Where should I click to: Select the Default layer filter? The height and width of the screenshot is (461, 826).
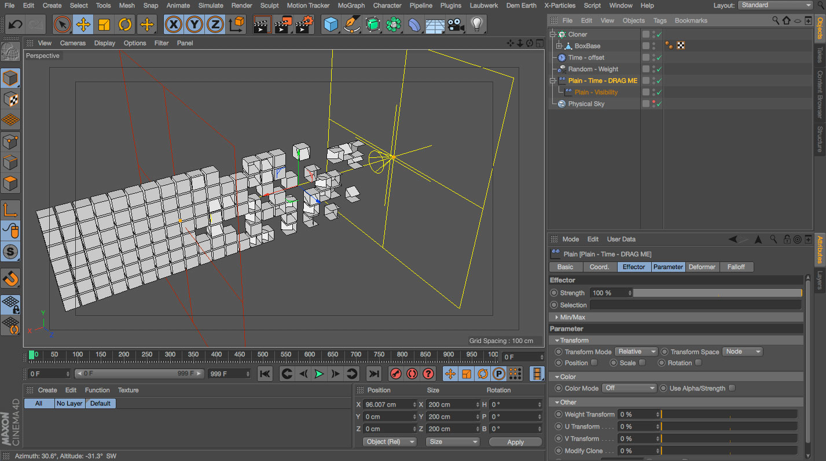pos(100,403)
